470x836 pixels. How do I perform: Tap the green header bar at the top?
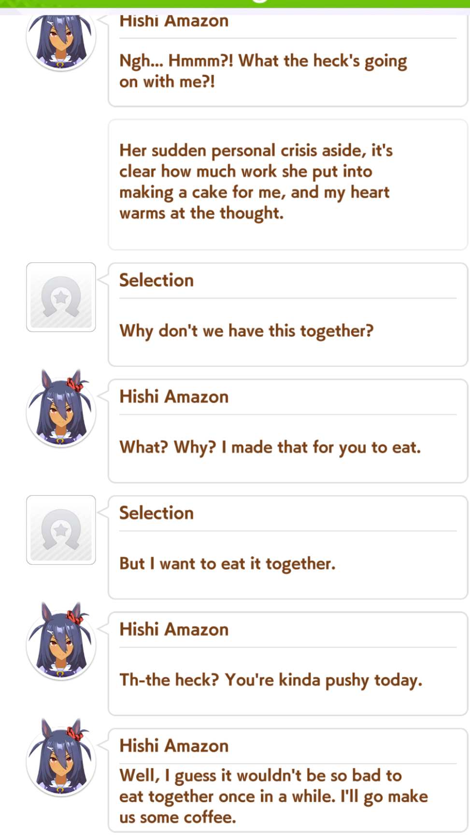click(235, 3)
